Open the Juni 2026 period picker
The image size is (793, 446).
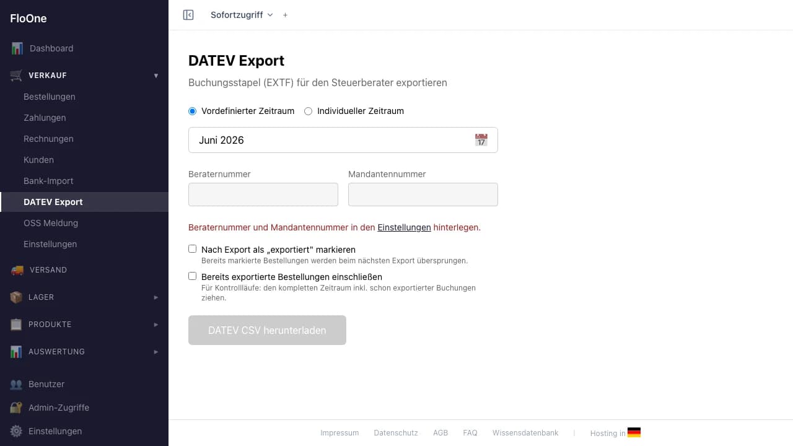pyautogui.click(x=343, y=140)
